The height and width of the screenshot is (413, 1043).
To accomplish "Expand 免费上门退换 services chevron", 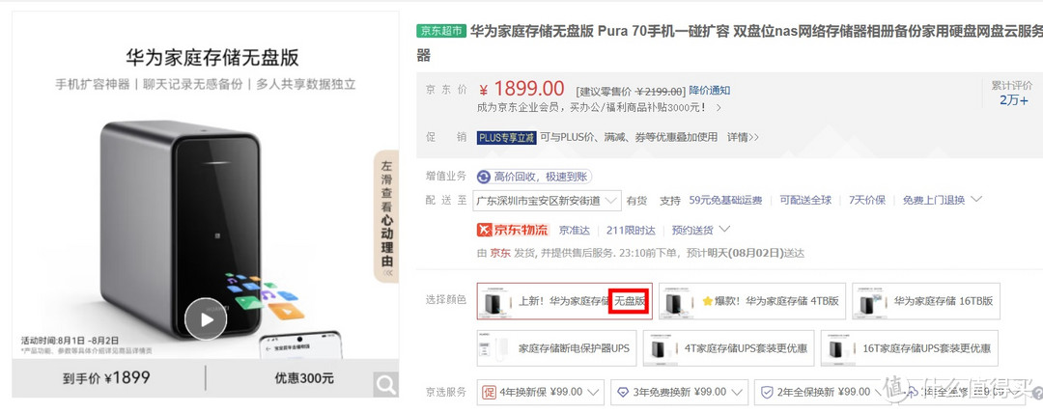I will point(976,200).
